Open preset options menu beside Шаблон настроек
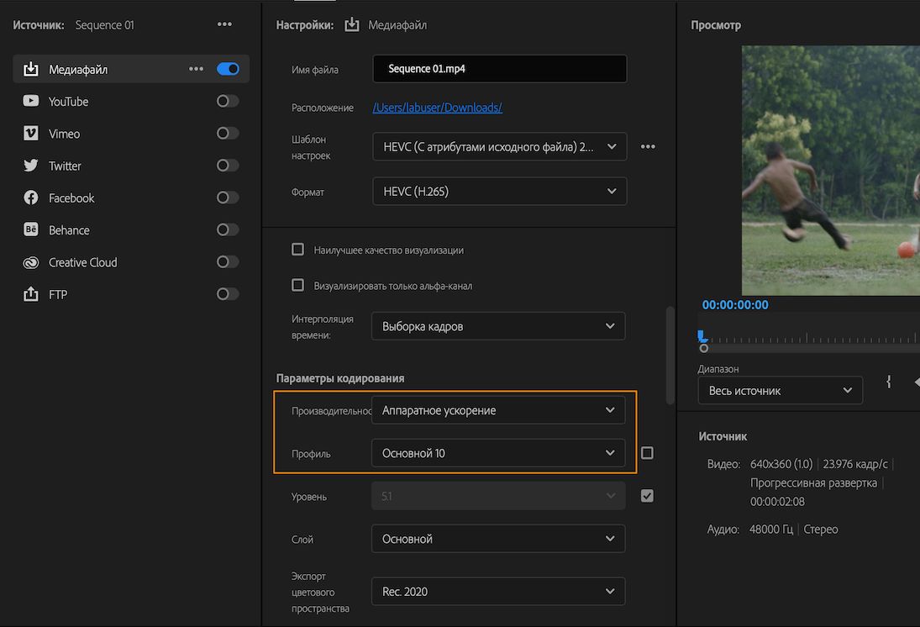 click(648, 146)
